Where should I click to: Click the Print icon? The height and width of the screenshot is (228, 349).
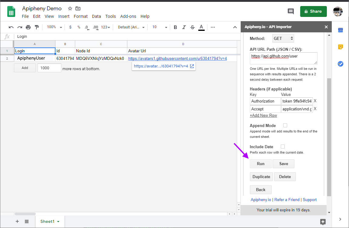[x=28, y=27]
